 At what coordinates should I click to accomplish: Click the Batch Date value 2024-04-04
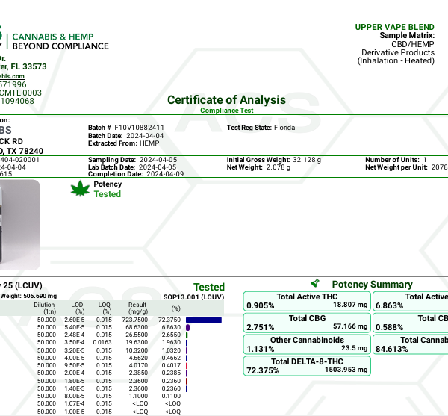[145, 136]
